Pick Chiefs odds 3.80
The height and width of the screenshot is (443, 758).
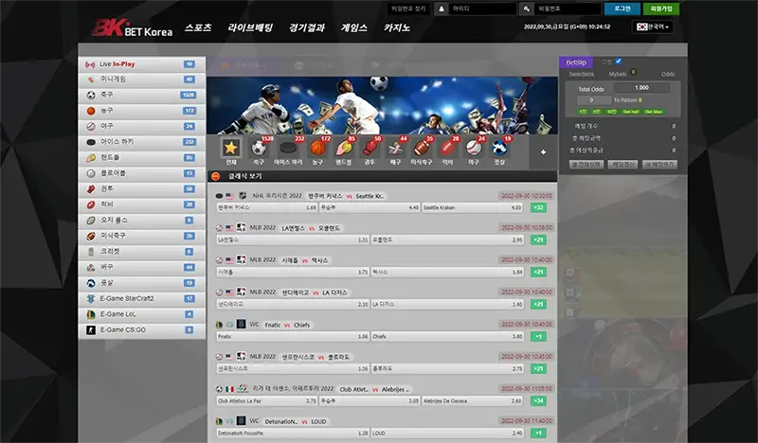[x=447, y=336]
